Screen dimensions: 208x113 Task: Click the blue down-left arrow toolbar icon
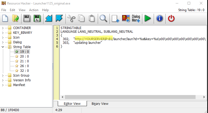pos(49,18)
